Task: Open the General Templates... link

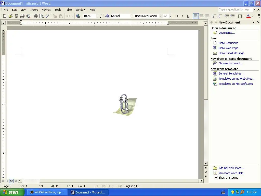Action: click(x=231, y=73)
